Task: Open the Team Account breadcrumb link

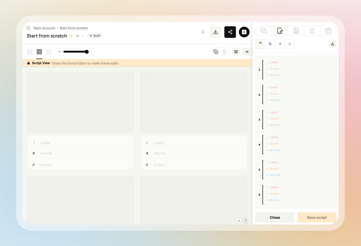Action: [44, 28]
